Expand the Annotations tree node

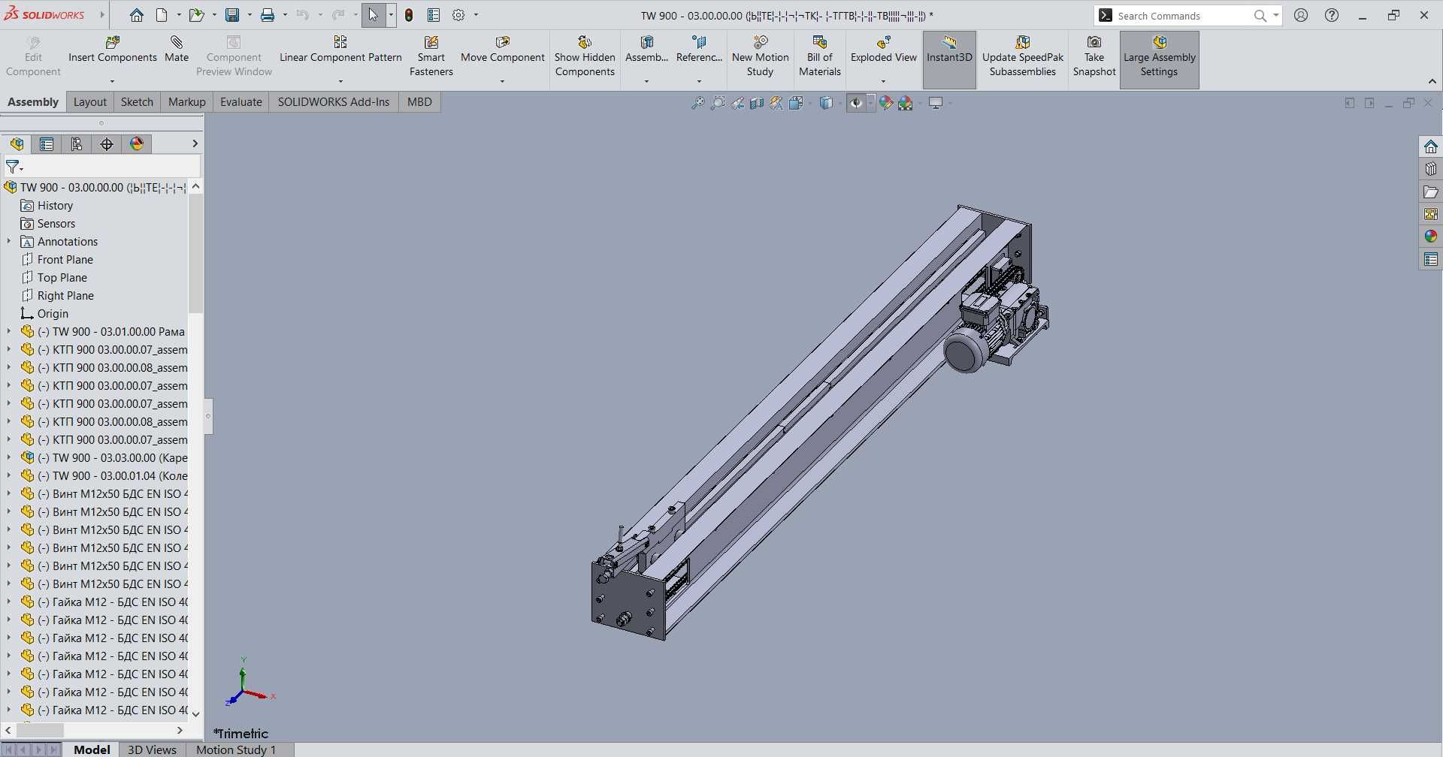pyautogui.click(x=9, y=241)
